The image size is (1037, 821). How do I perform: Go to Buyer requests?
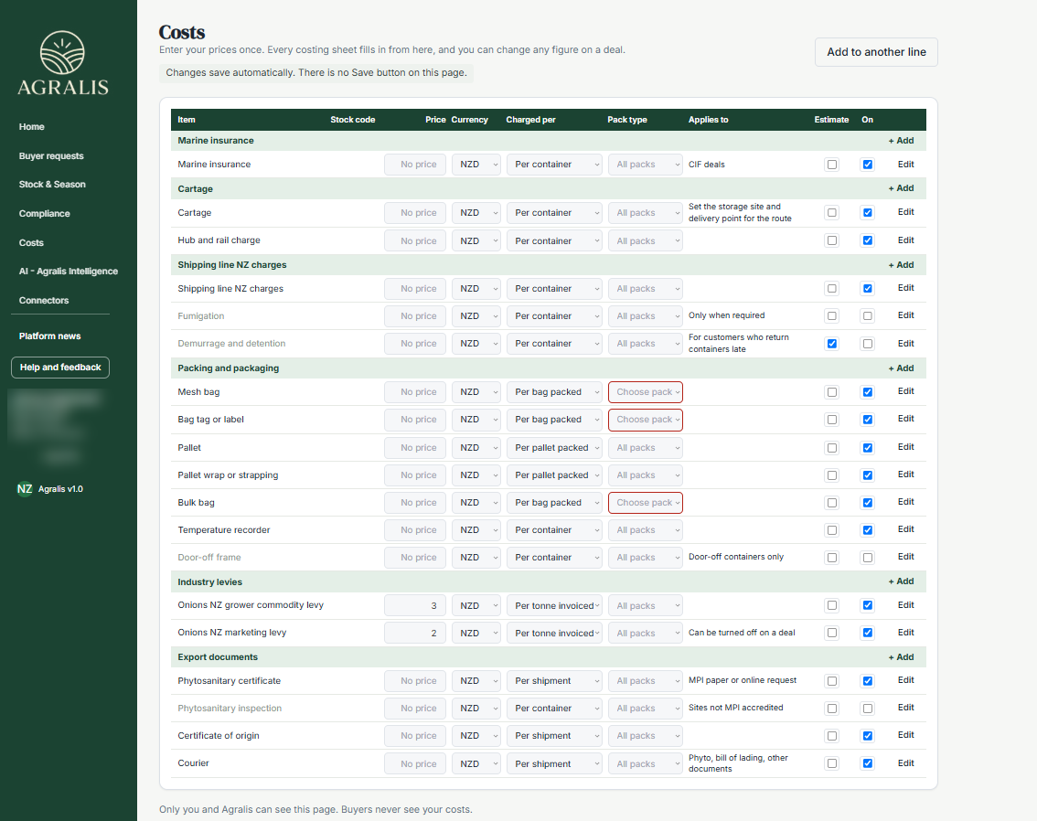tap(51, 156)
